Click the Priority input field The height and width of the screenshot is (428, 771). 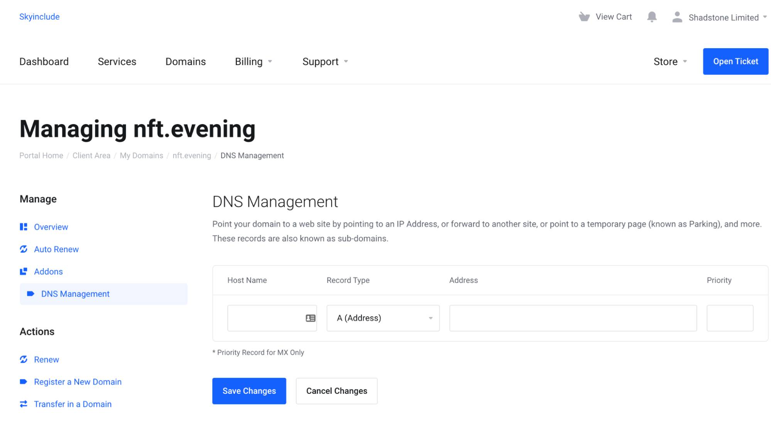tap(729, 318)
